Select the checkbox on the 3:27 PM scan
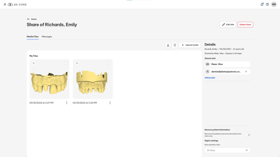The height and width of the screenshot is (157, 280). pos(66,63)
